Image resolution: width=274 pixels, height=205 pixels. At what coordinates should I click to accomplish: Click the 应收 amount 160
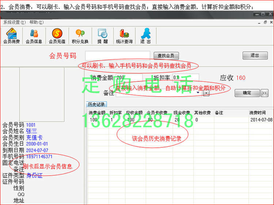coord(241,78)
